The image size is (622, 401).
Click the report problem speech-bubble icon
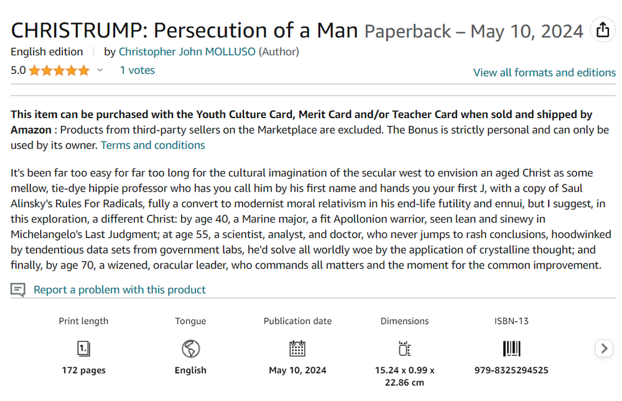18,290
